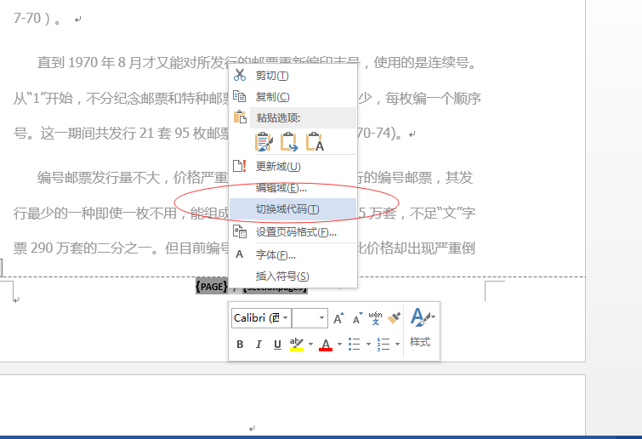
Task: Click the phonetic guide wén icon
Action: click(x=376, y=318)
